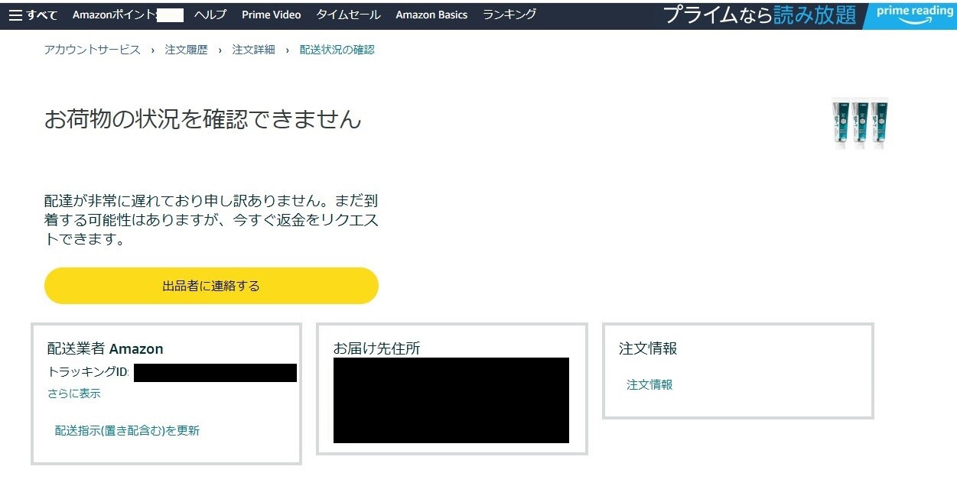The width and height of the screenshot is (957, 502).
Task: Click the delayed delivery apology message
Action: [x=211, y=220]
